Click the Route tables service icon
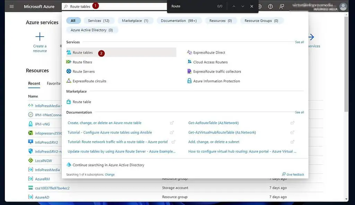Image resolution: width=355 pixels, height=205 pixels. click(69, 53)
